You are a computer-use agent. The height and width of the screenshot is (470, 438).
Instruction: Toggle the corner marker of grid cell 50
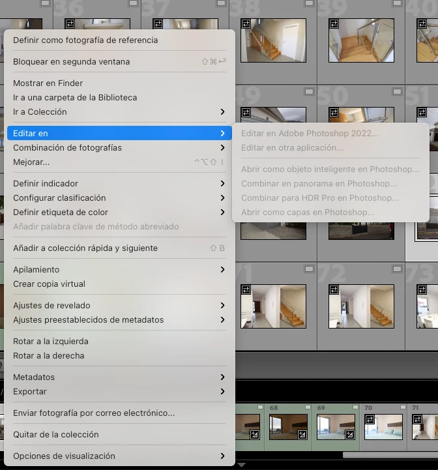point(397,92)
